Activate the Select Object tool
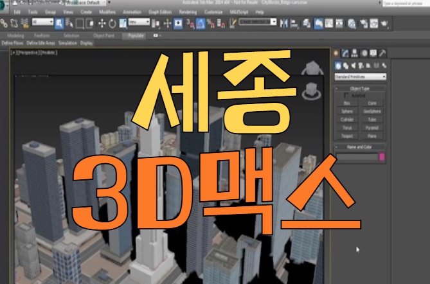Image resolution: width=430 pixels, height=284 pixels. click(x=59, y=23)
